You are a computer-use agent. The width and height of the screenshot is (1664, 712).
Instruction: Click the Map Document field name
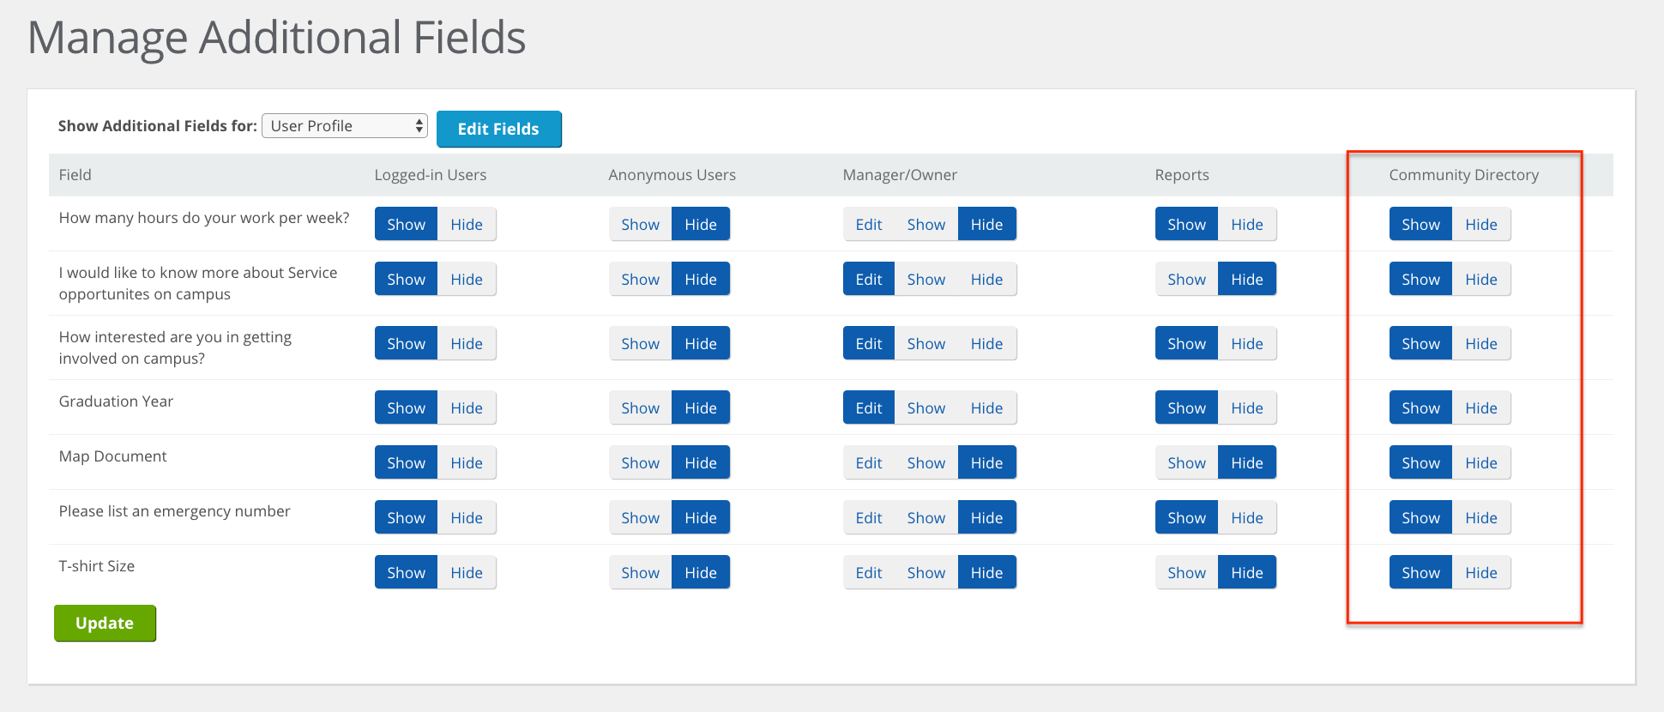(113, 456)
